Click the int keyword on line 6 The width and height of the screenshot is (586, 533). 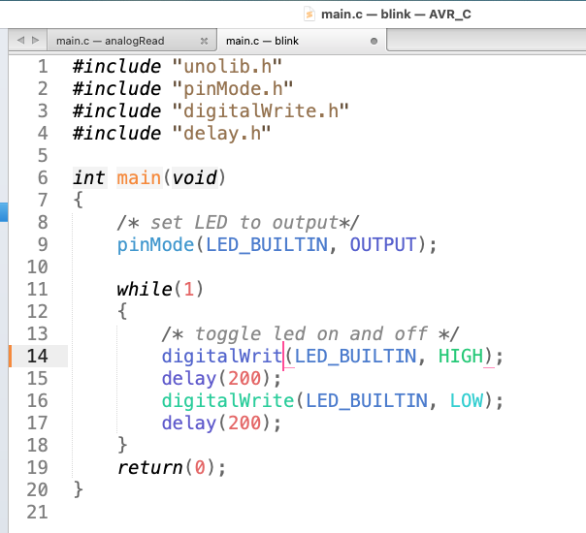click(89, 177)
